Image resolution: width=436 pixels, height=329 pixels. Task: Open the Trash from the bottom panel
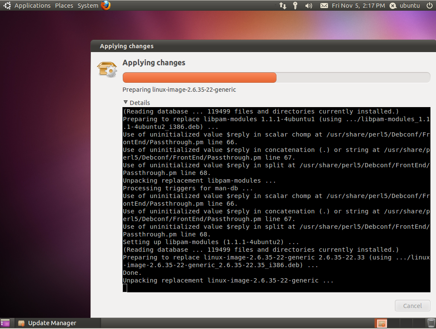[430, 323]
